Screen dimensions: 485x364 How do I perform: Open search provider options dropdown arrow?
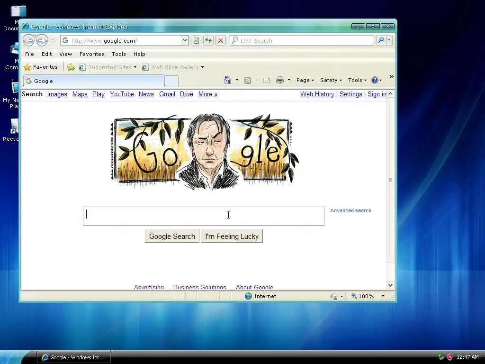click(x=389, y=40)
